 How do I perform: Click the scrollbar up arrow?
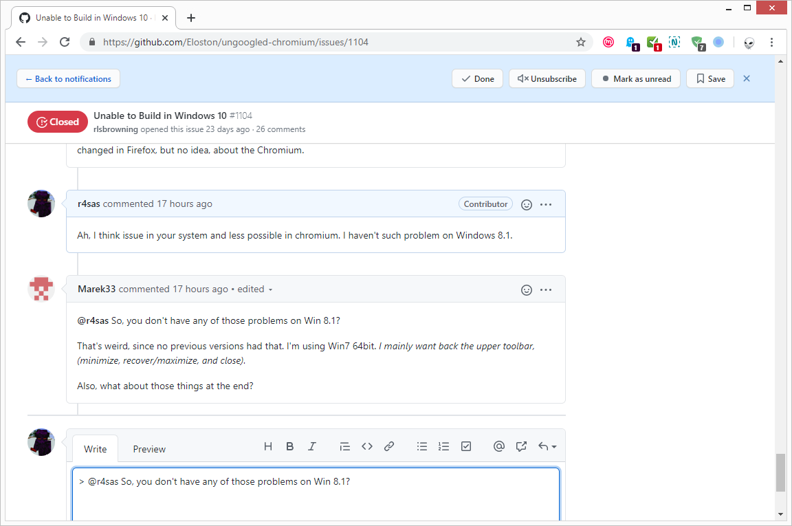[x=780, y=61]
